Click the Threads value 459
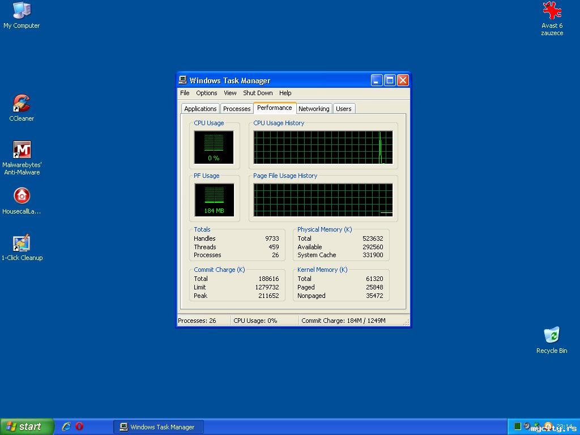 point(274,247)
